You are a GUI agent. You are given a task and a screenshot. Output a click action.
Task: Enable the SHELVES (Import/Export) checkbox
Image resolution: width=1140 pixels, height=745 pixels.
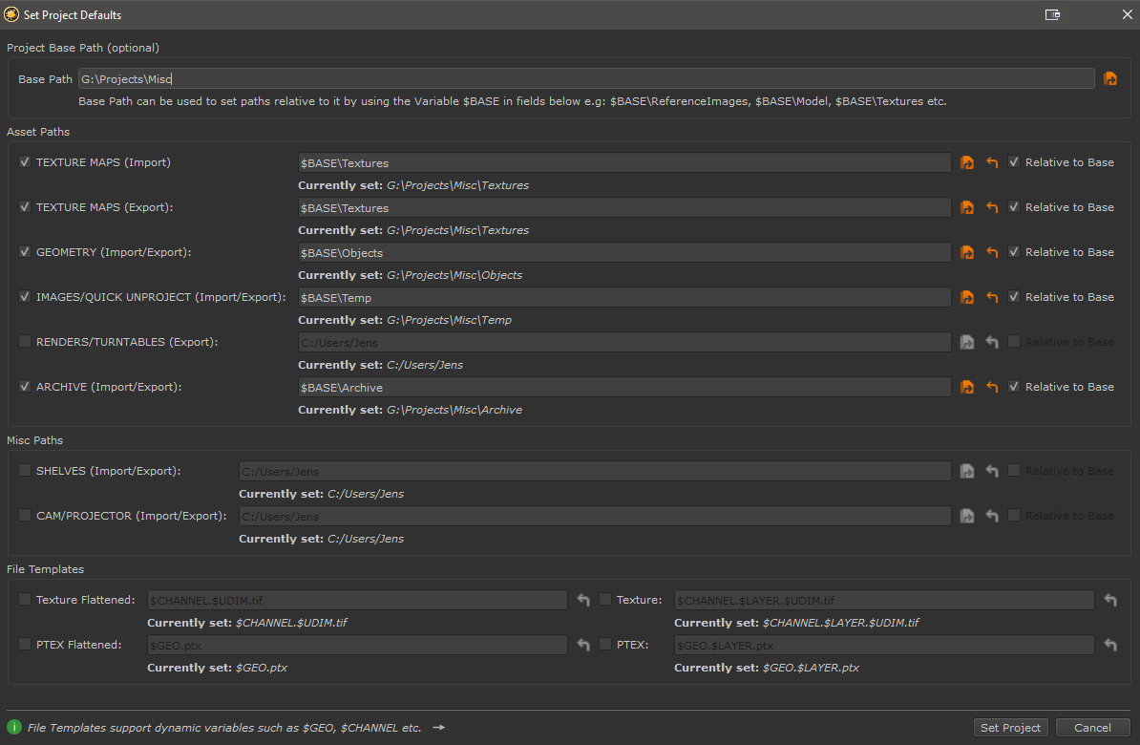tap(25, 471)
